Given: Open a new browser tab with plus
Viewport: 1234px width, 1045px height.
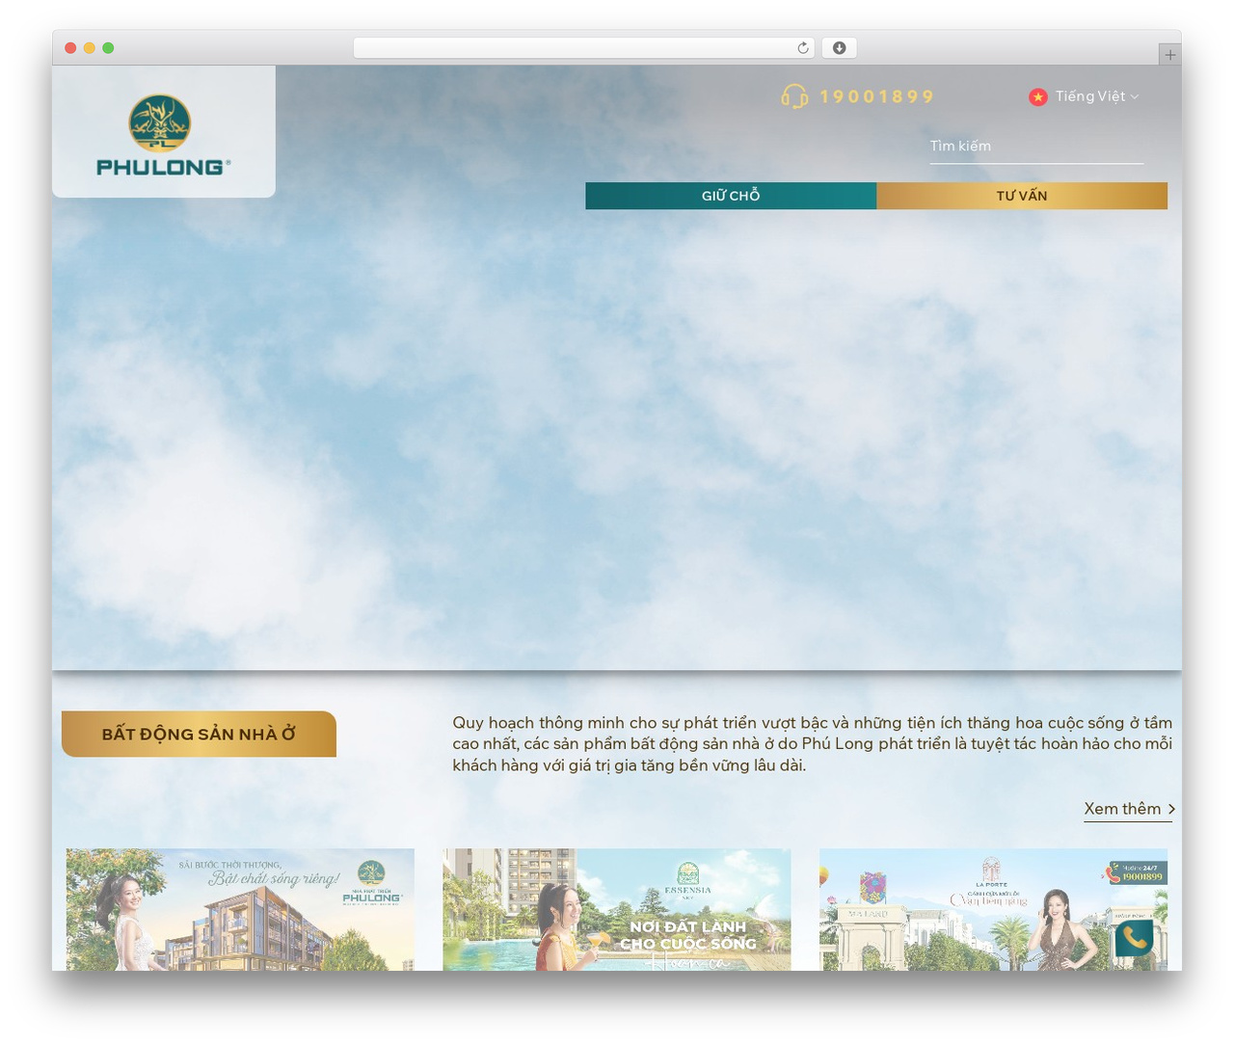Looking at the screenshot, I should point(1169,55).
